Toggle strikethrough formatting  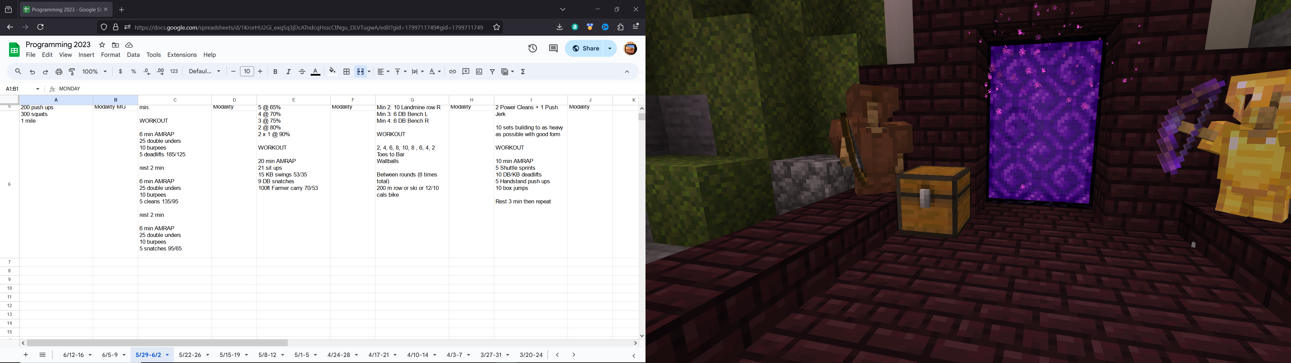pyautogui.click(x=302, y=72)
